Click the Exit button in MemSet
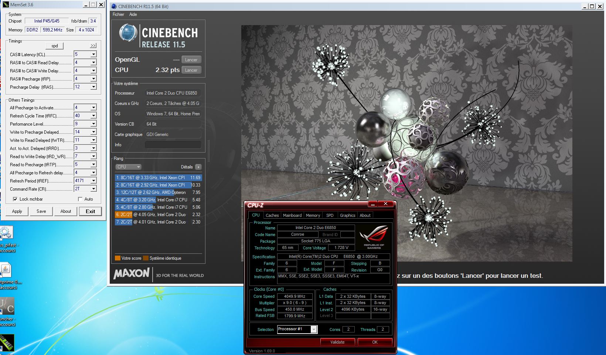This screenshot has height=355, width=606. click(91, 211)
